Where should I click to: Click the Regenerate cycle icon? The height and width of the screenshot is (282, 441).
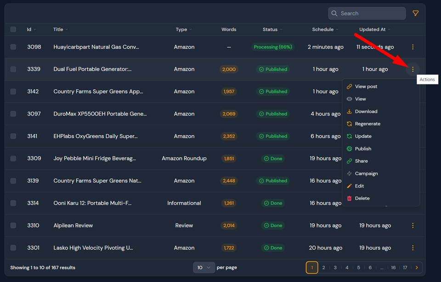point(349,124)
